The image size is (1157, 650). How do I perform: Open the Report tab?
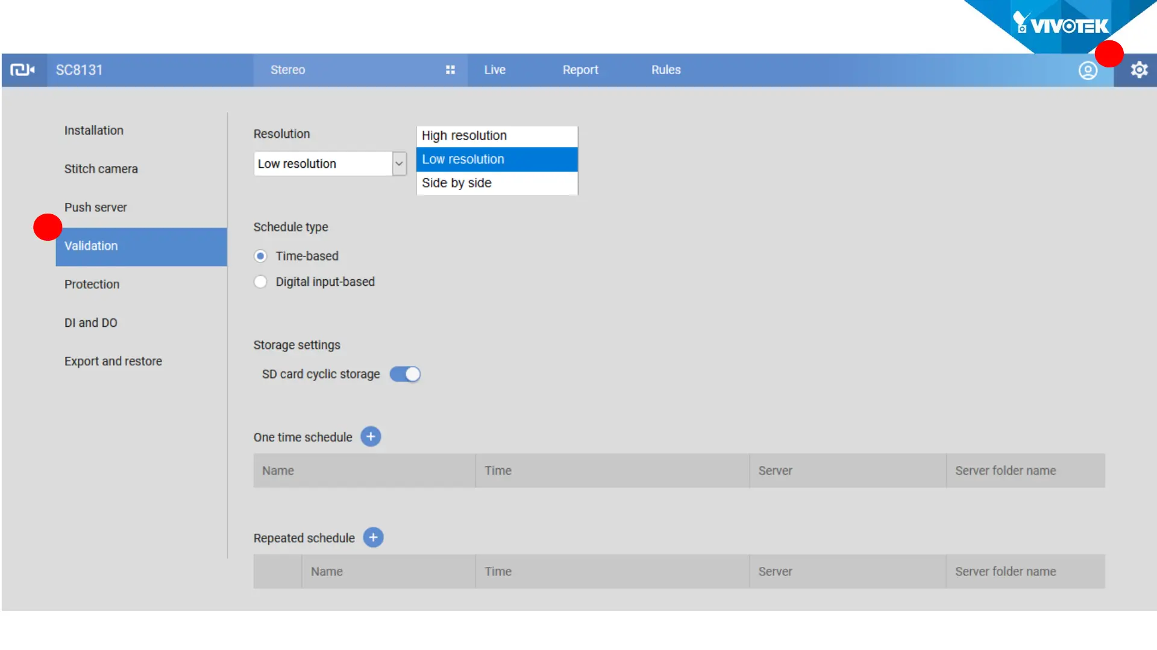point(580,70)
